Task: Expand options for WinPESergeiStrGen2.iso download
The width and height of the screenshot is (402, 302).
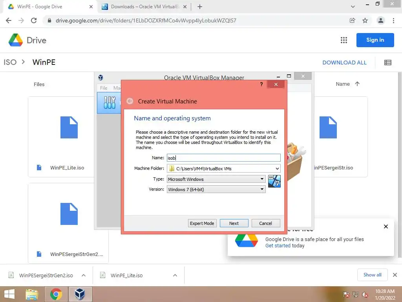Action: click(x=84, y=275)
